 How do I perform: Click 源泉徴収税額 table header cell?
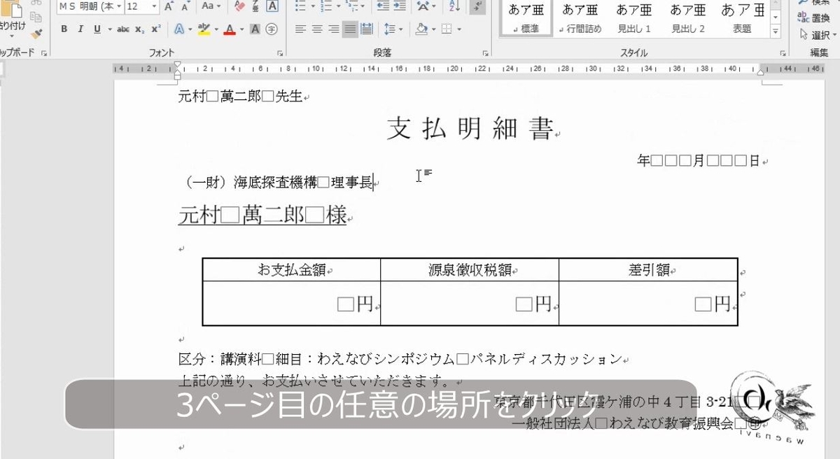click(470, 270)
